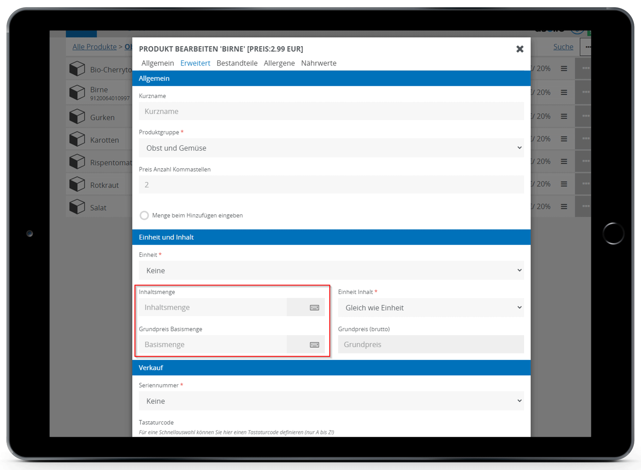Expand the Einheit dropdown

click(331, 270)
